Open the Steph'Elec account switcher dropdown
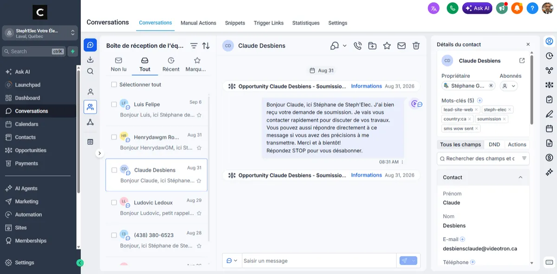 tap(39, 33)
